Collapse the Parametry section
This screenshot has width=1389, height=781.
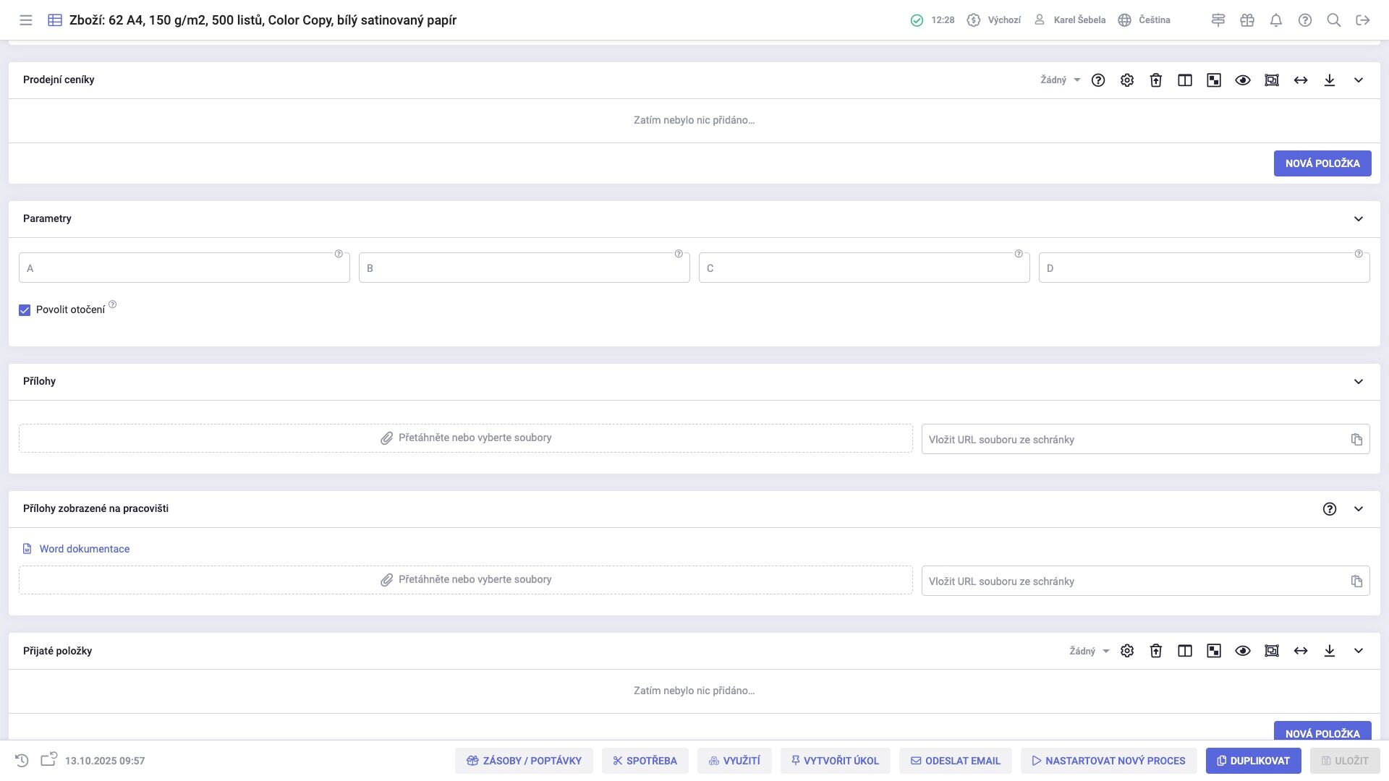coord(1359,219)
